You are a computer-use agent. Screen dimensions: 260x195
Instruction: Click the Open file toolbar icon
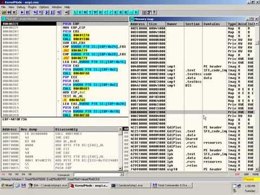coord(4,12)
